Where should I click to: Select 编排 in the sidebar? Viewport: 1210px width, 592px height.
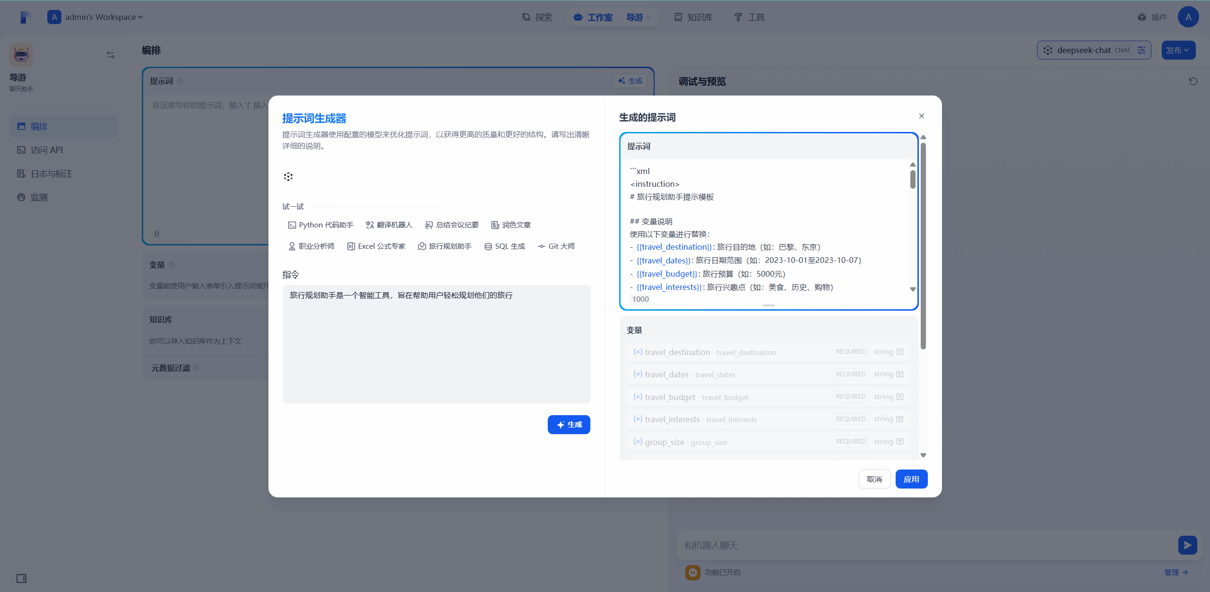[63, 126]
